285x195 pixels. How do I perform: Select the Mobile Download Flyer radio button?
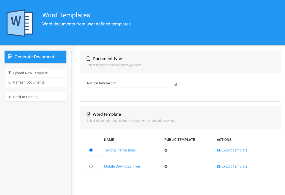tap(91, 166)
